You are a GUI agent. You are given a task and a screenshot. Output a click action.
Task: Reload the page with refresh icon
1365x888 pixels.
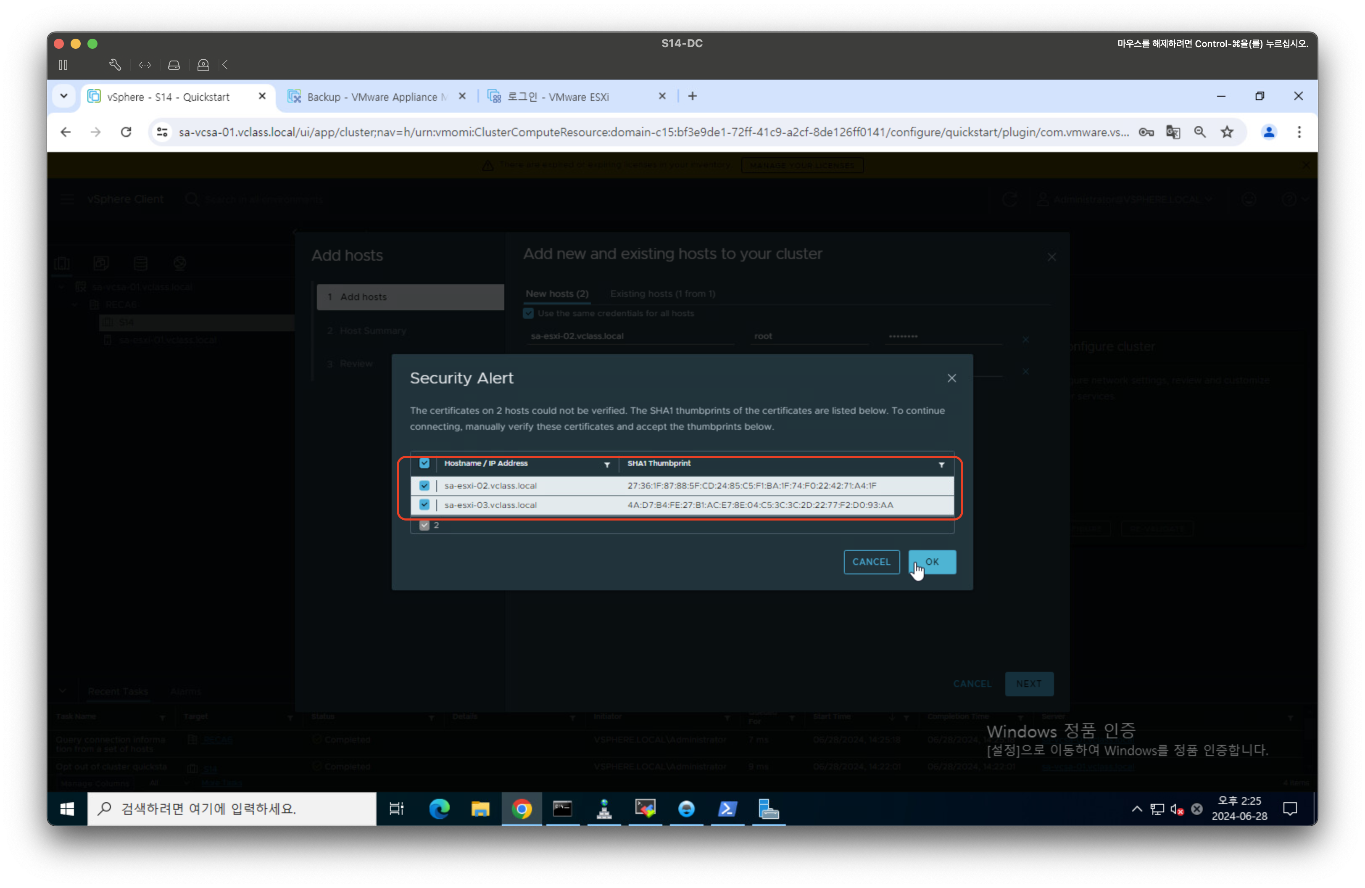click(x=126, y=132)
